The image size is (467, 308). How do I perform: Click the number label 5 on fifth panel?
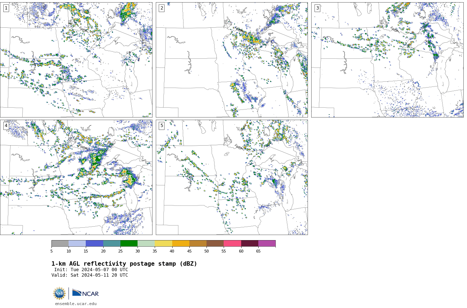pos(162,126)
